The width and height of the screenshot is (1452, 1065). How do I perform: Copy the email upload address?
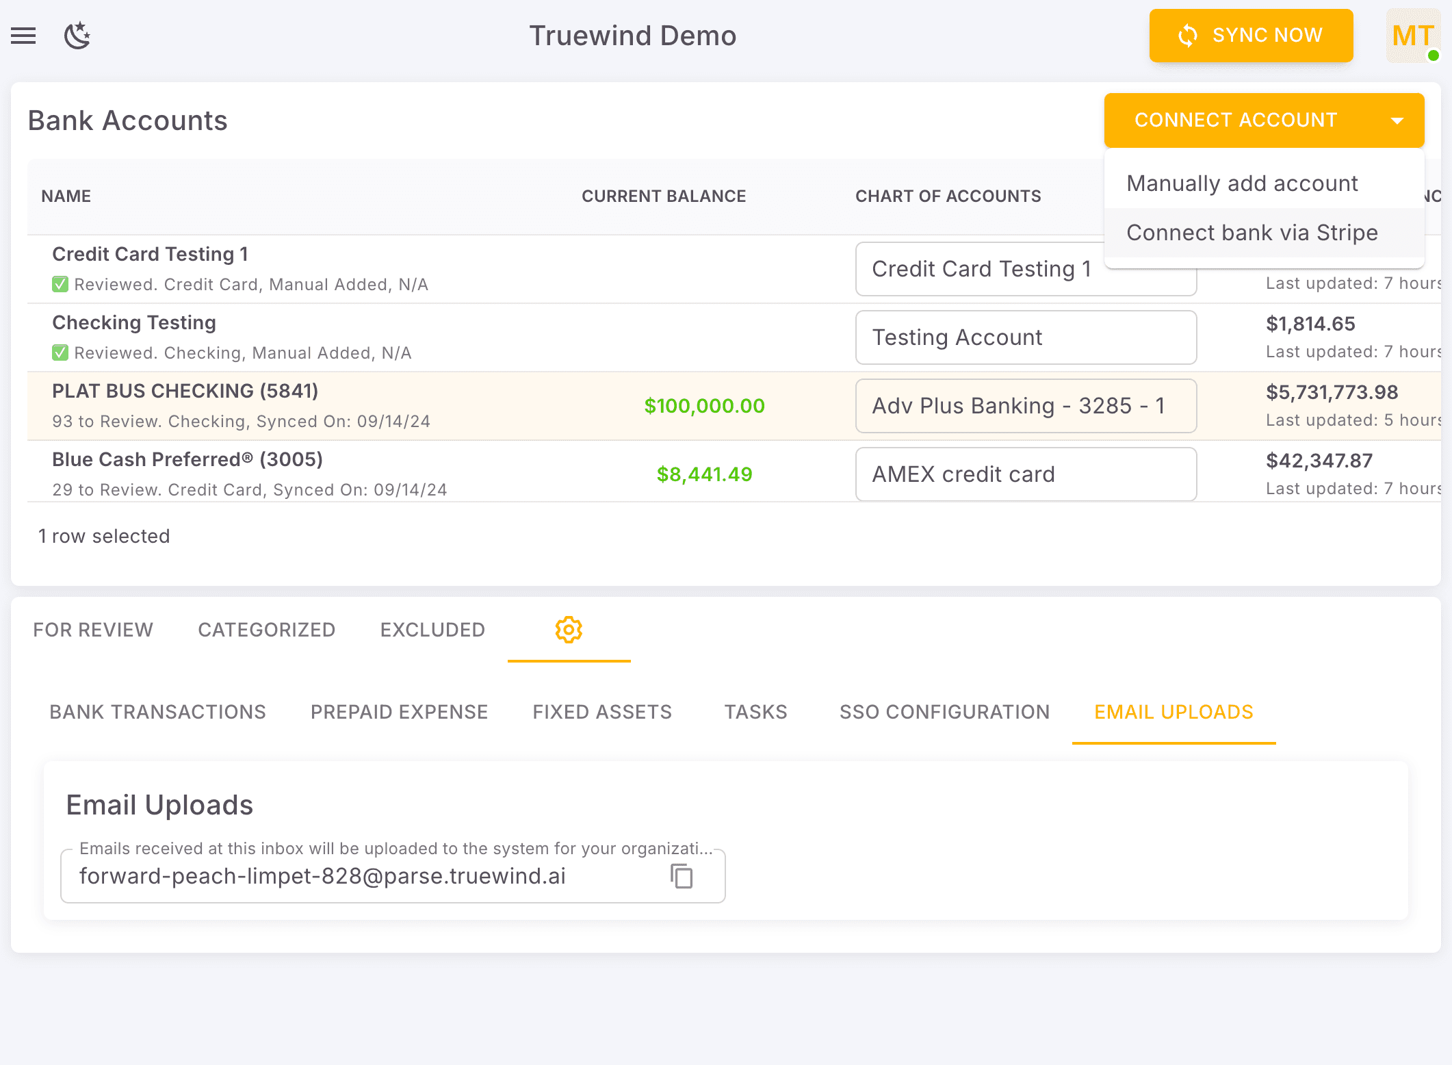point(680,876)
